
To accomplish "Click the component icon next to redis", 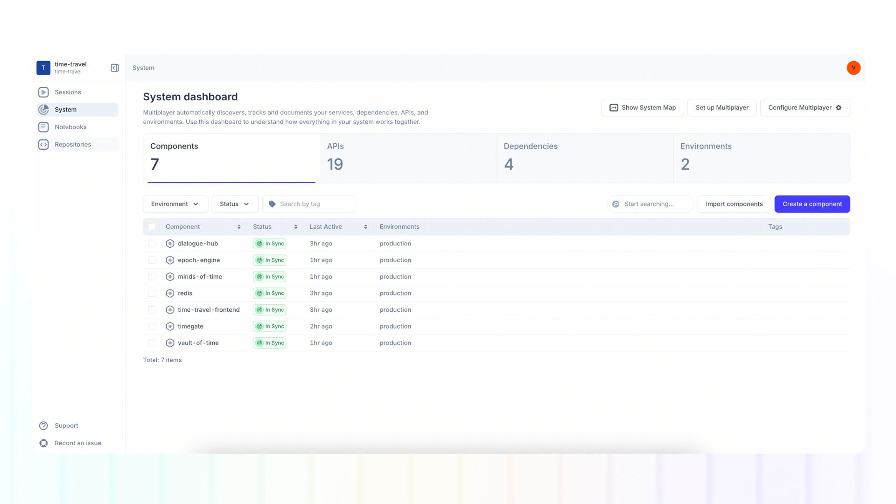I will point(170,293).
